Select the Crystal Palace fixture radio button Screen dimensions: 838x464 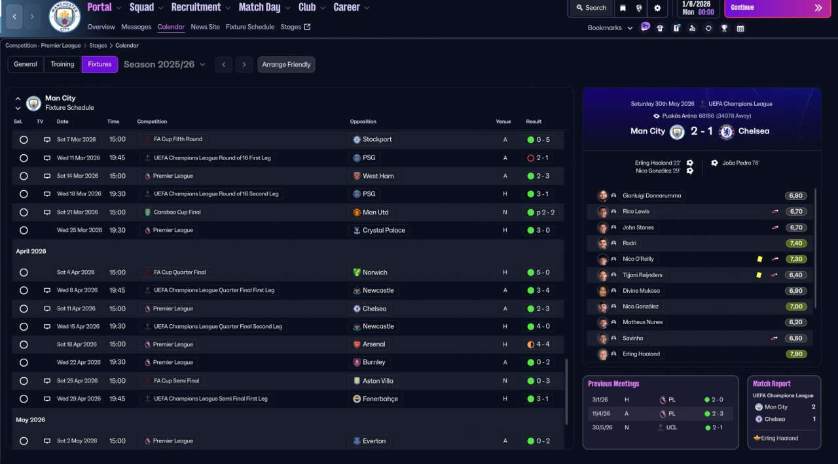(x=24, y=230)
